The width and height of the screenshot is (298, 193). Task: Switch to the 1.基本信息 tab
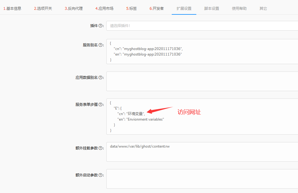tap(12, 8)
